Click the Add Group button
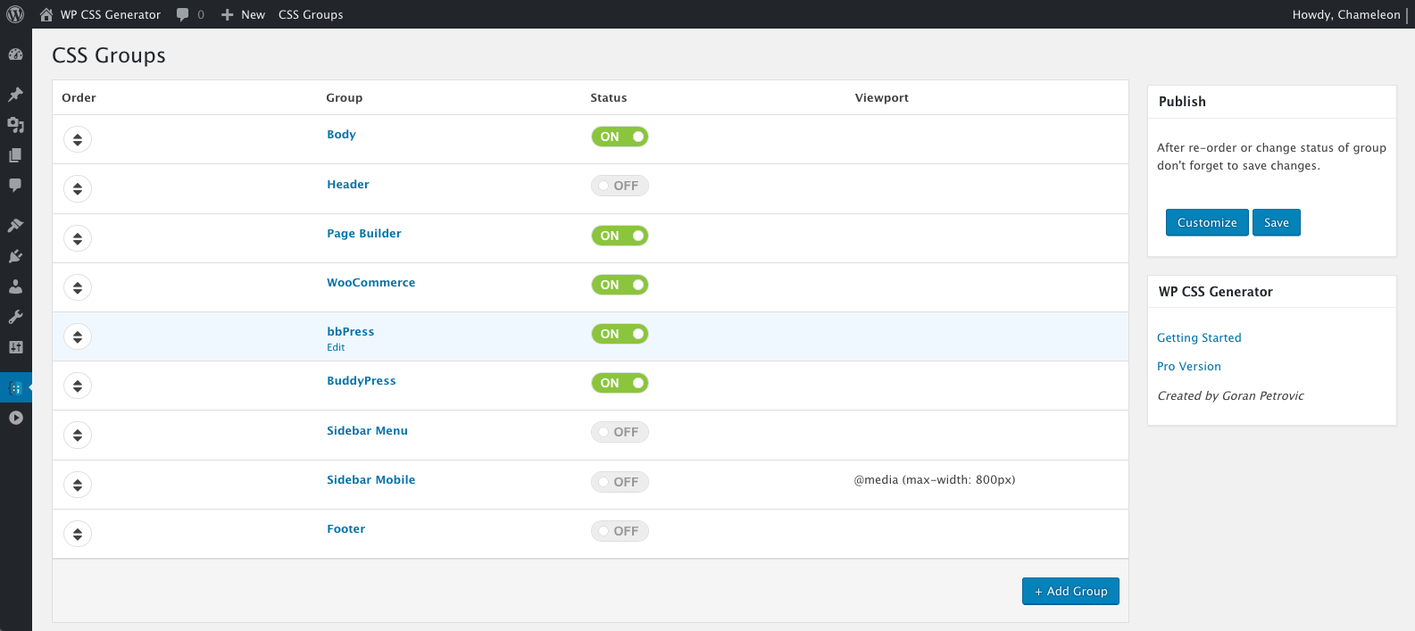Viewport: 1415px width, 631px height. pos(1070,591)
